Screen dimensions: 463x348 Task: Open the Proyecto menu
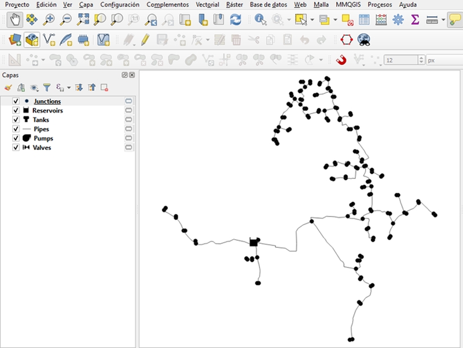(17, 5)
